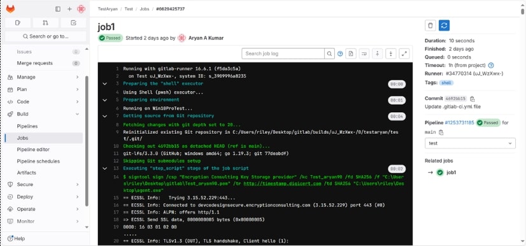Click the plus create new icon
This screenshot has width=526, height=246.
click(69, 9)
